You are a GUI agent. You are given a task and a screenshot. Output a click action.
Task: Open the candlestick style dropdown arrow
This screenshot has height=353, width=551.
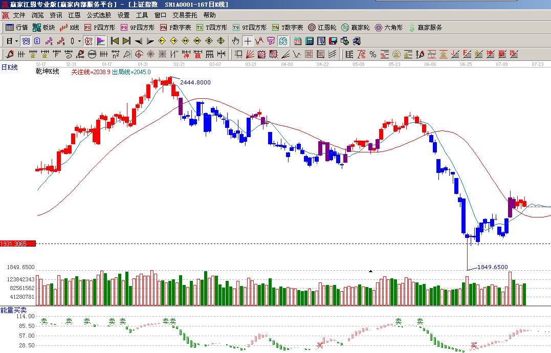[79, 41]
